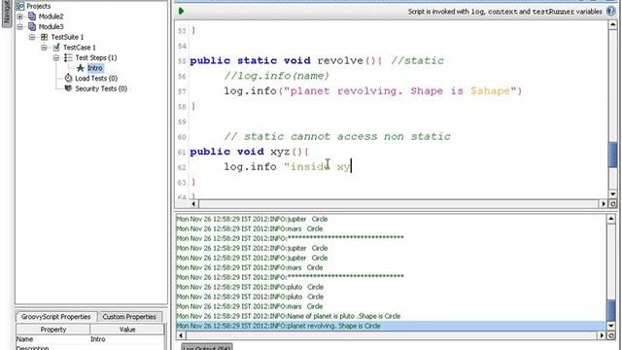Image resolution: width=622 pixels, height=350 pixels.
Task: Select Module2 project label
Action: [51, 17]
